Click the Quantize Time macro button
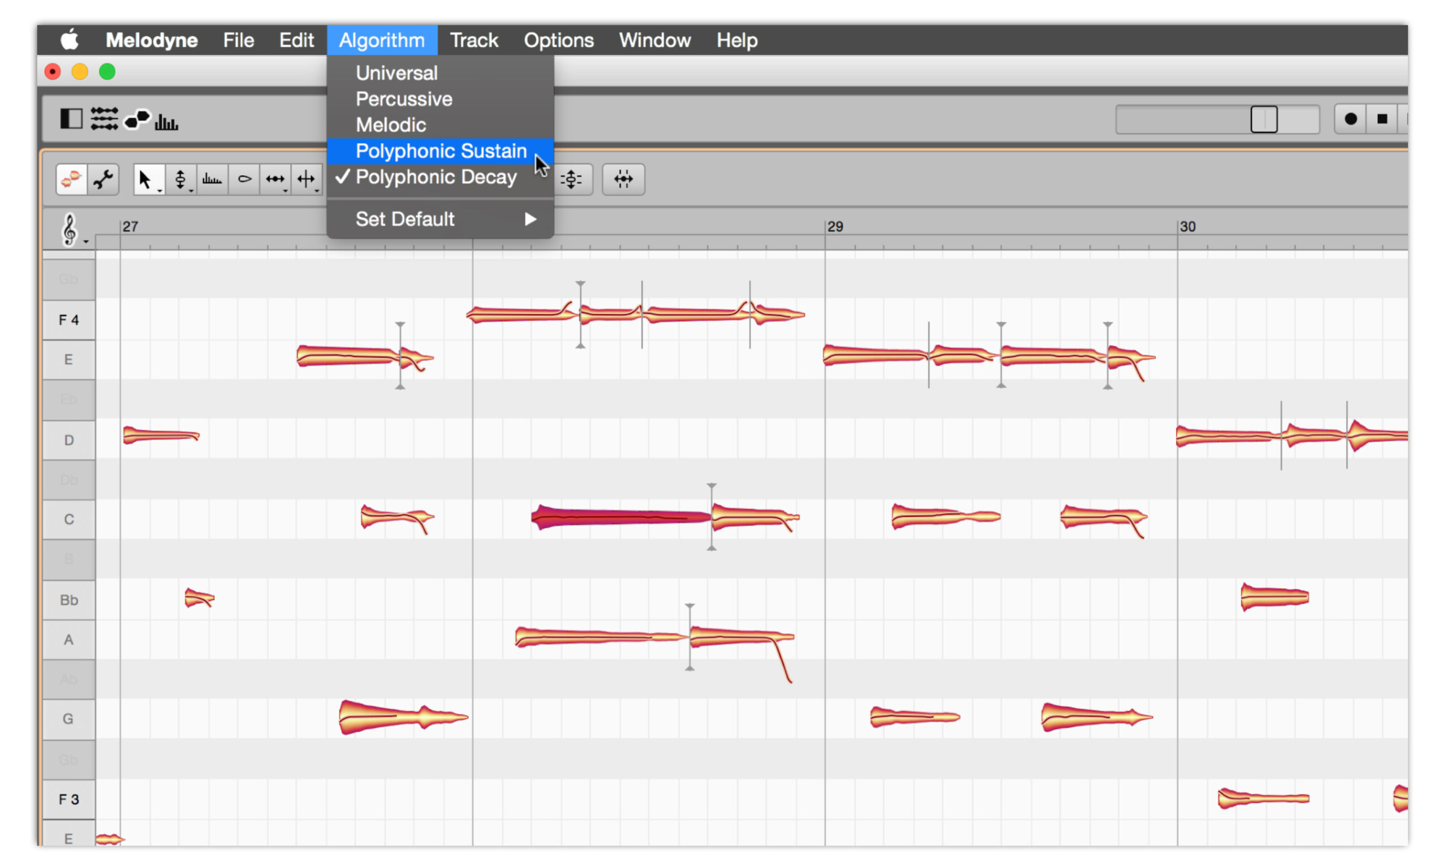1448x863 pixels. click(623, 179)
